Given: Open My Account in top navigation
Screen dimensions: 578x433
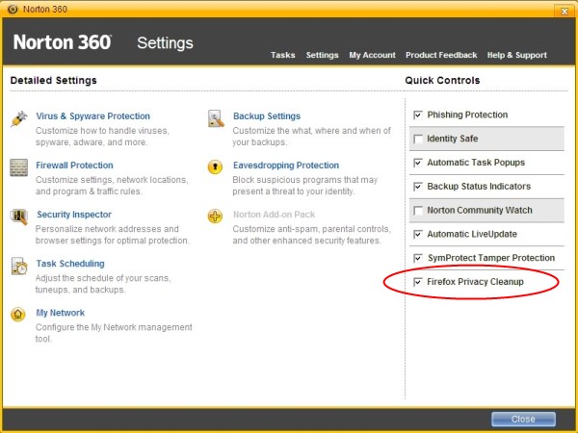Looking at the screenshot, I should click(x=372, y=55).
